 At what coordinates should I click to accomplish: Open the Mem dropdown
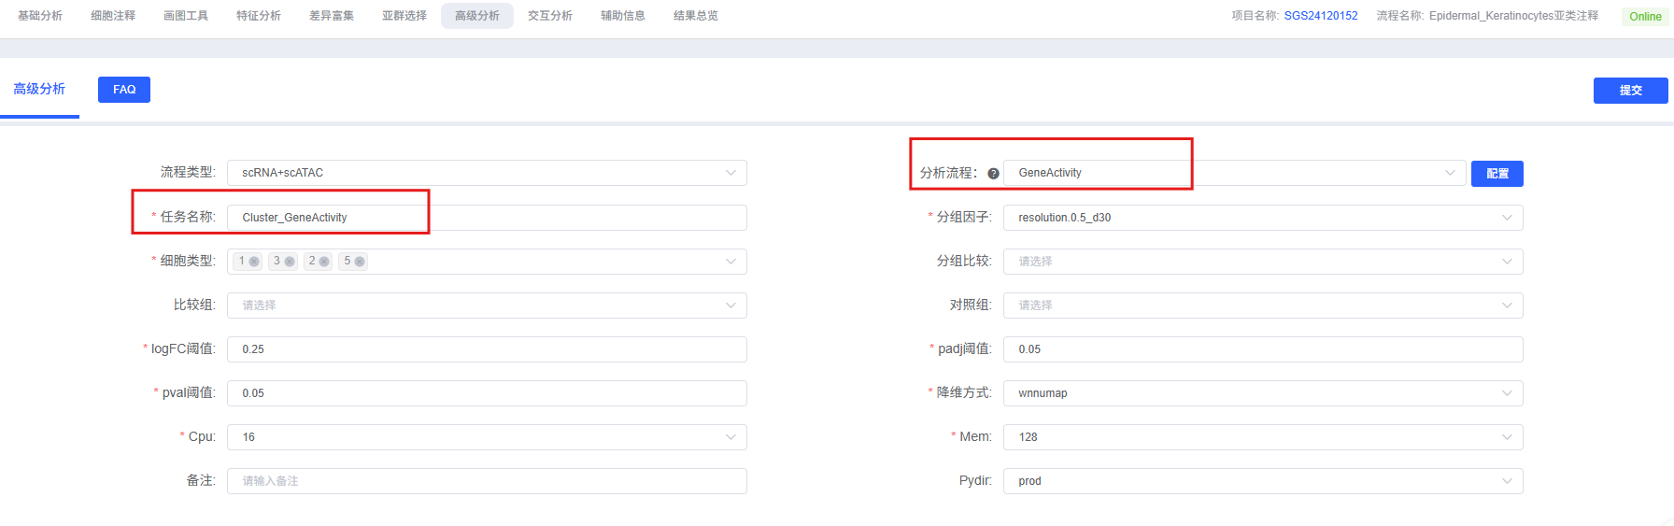pyautogui.click(x=1262, y=437)
